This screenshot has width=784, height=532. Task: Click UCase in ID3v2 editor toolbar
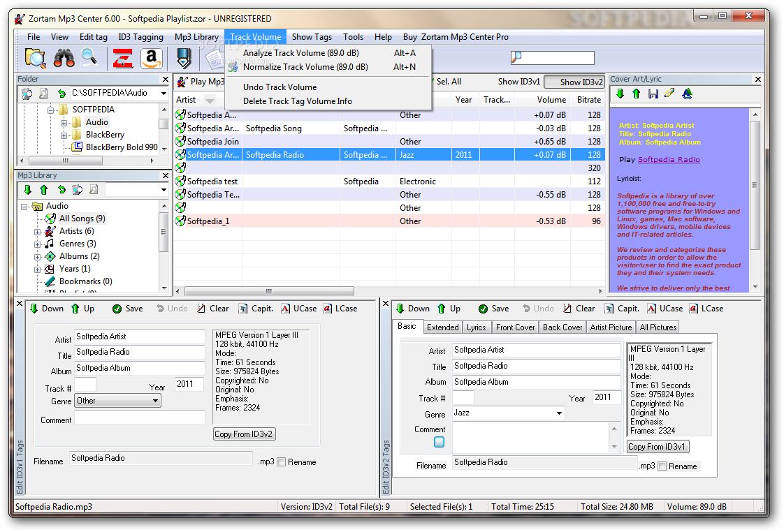[x=665, y=309]
